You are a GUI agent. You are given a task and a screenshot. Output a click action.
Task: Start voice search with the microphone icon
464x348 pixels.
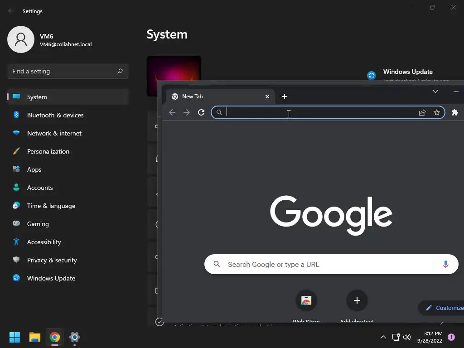[x=445, y=264]
